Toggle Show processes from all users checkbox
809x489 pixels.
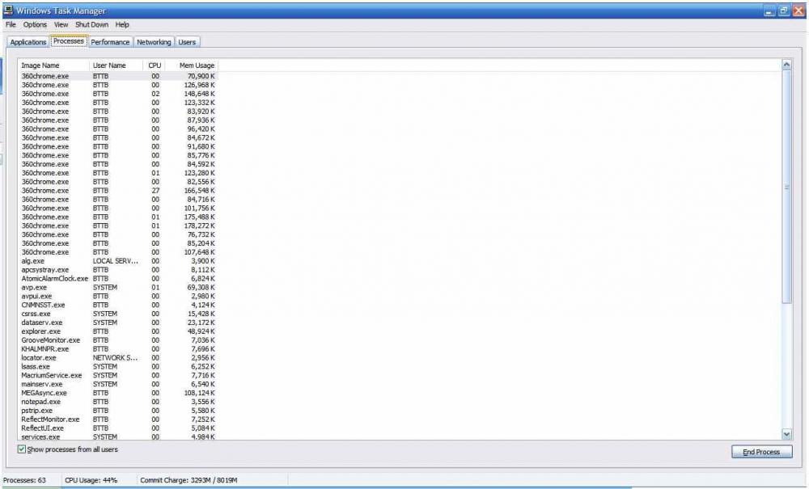pyautogui.click(x=22, y=449)
